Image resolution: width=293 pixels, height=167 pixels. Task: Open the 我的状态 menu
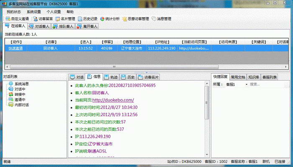pos(14,12)
